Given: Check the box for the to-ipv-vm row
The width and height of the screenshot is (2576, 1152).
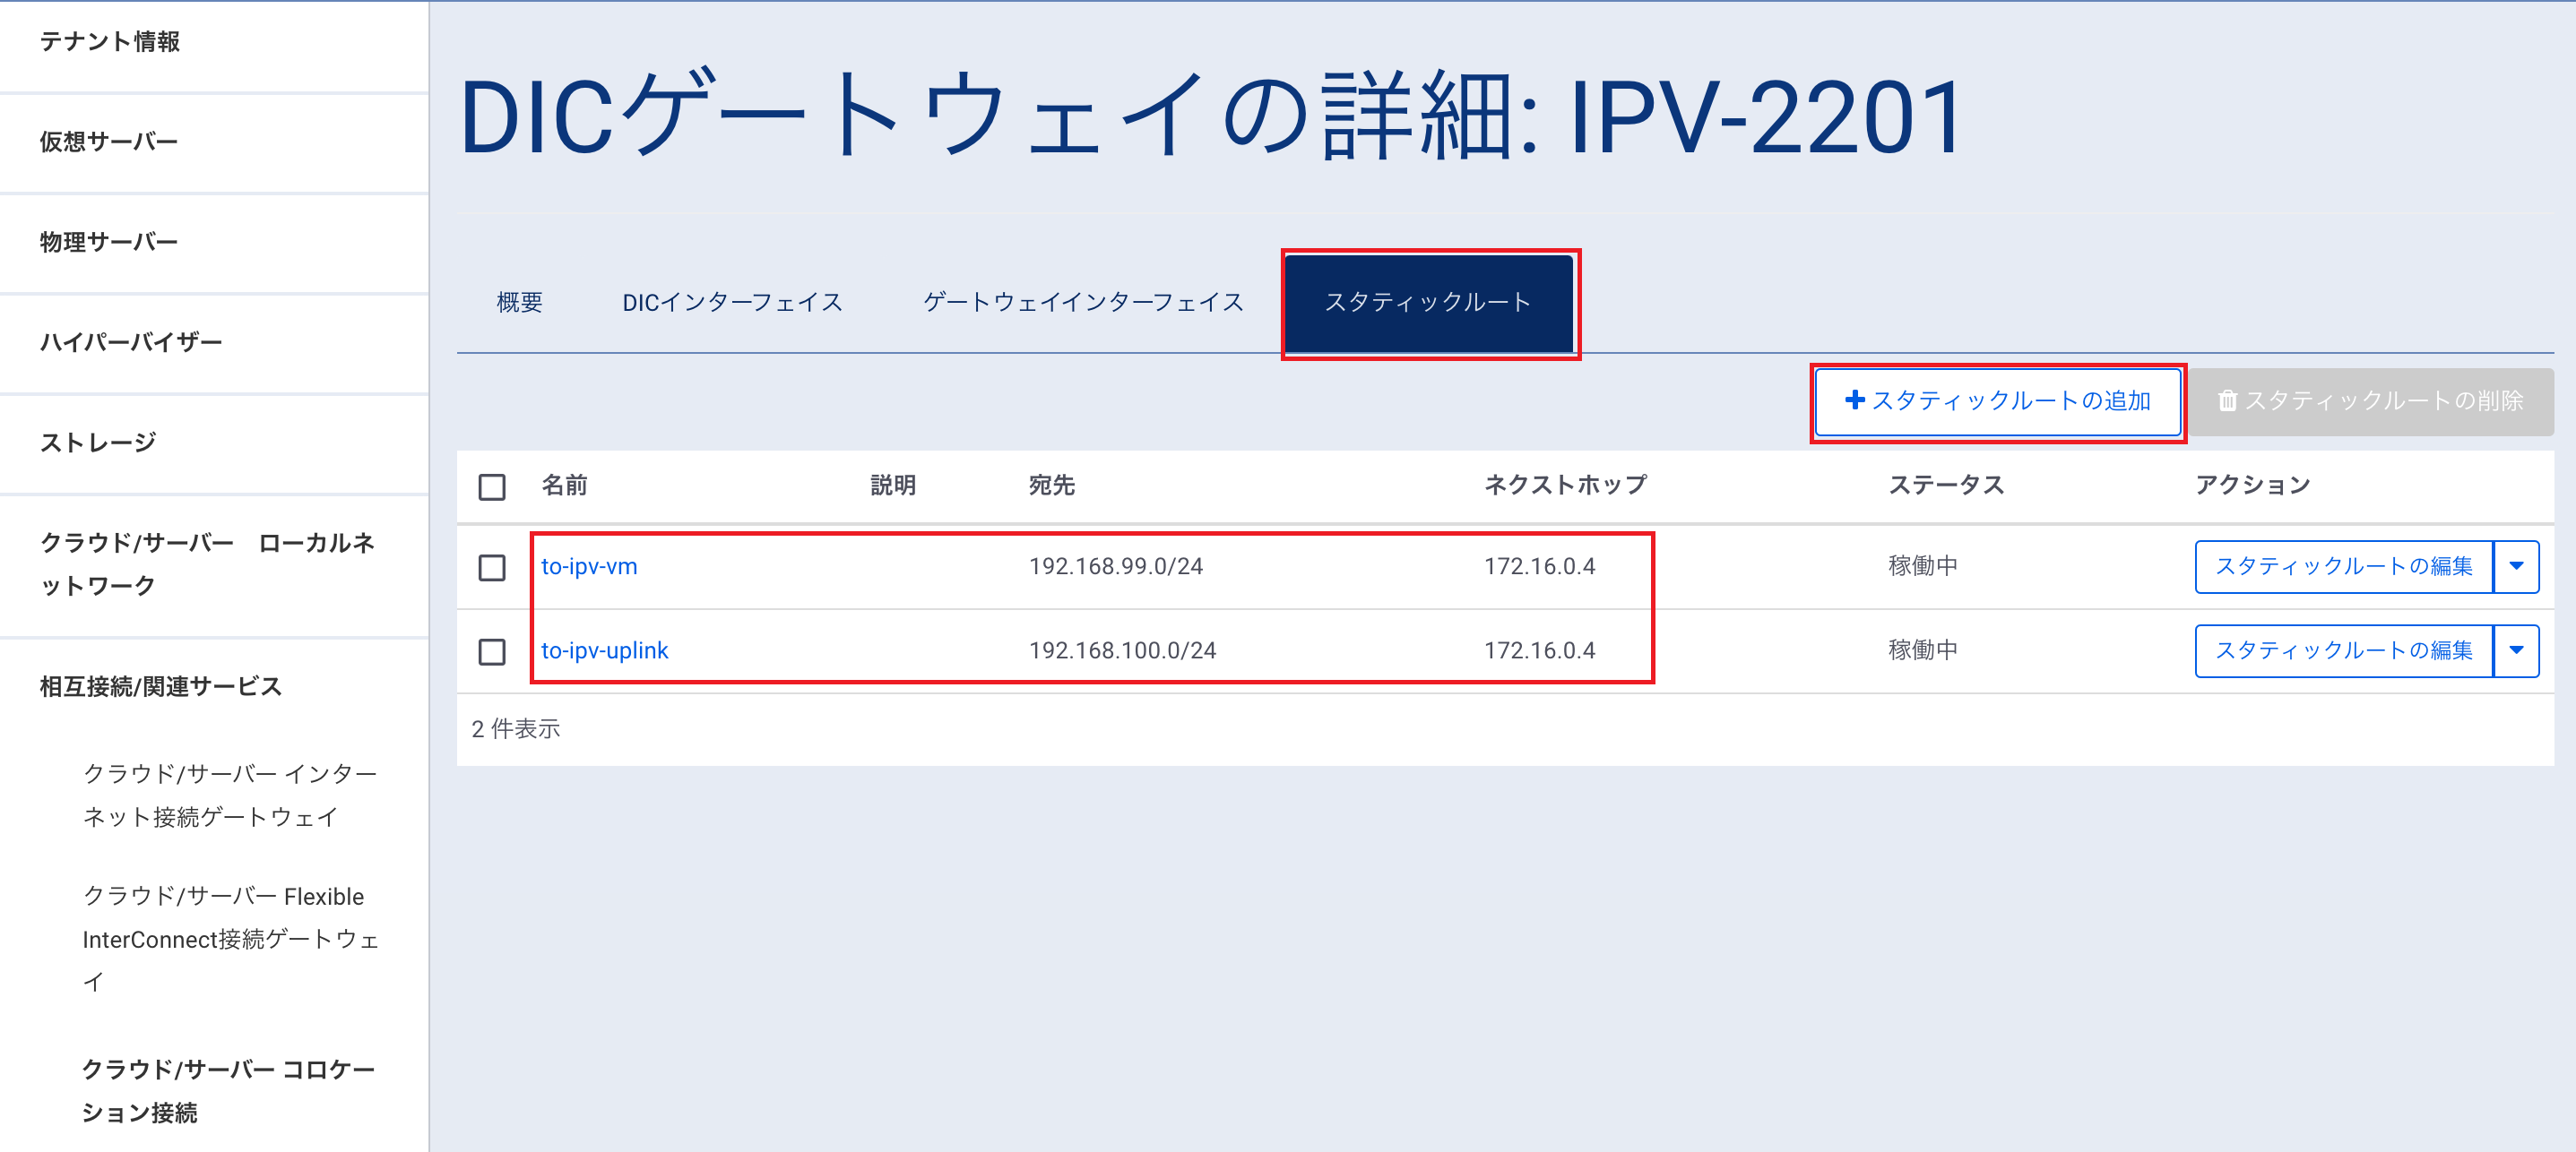Looking at the screenshot, I should coord(492,568).
